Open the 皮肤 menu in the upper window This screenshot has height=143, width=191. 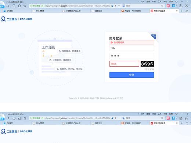click(171, 1)
